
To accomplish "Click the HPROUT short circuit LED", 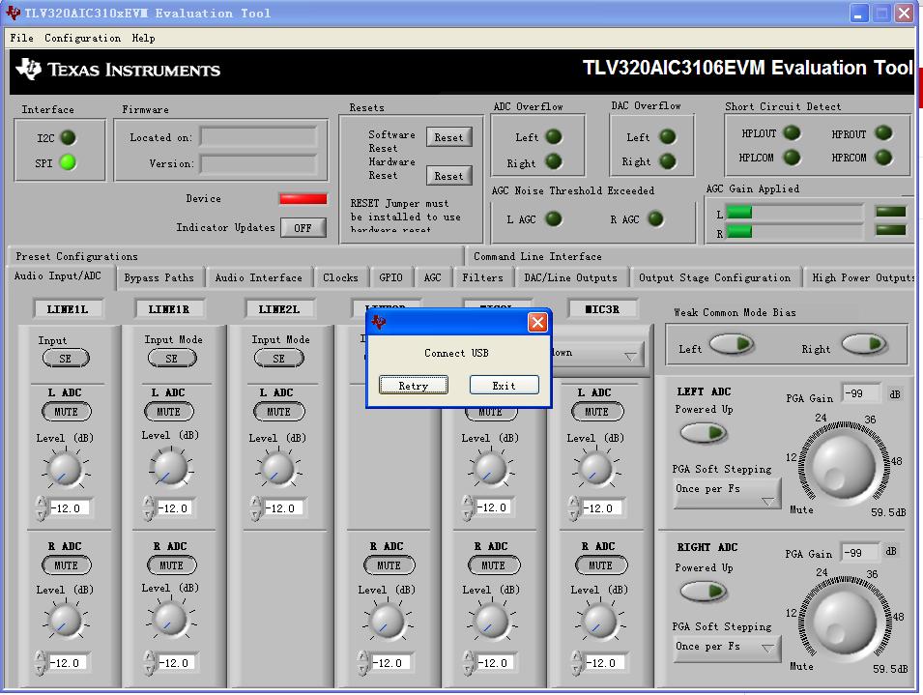I will point(883,133).
